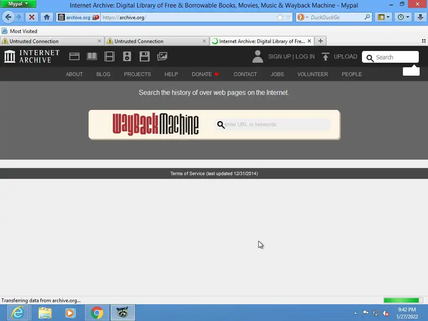Screen dimensions: 428x321
Task: Open the Most Visited bookmarks folder
Action: point(19,31)
